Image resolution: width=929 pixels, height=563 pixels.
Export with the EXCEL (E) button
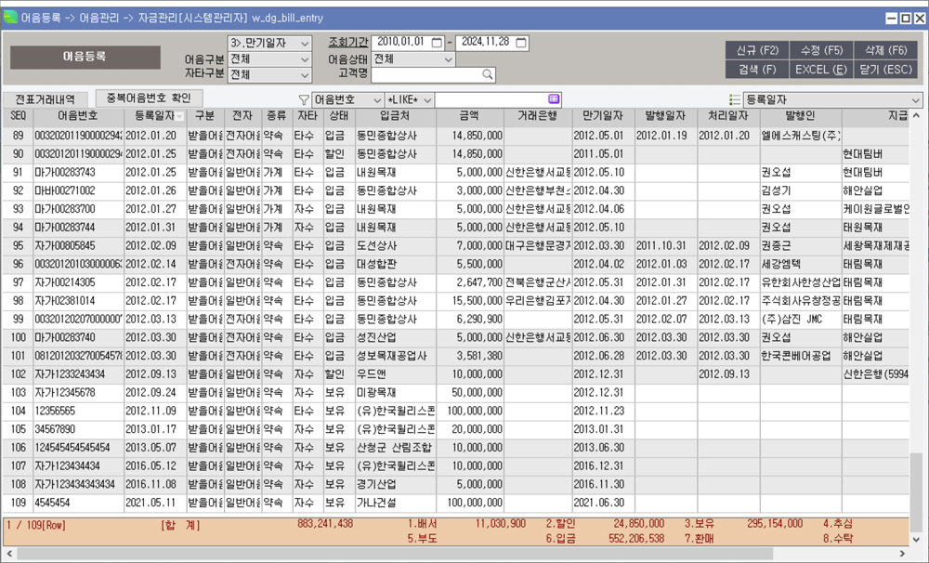tap(821, 70)
